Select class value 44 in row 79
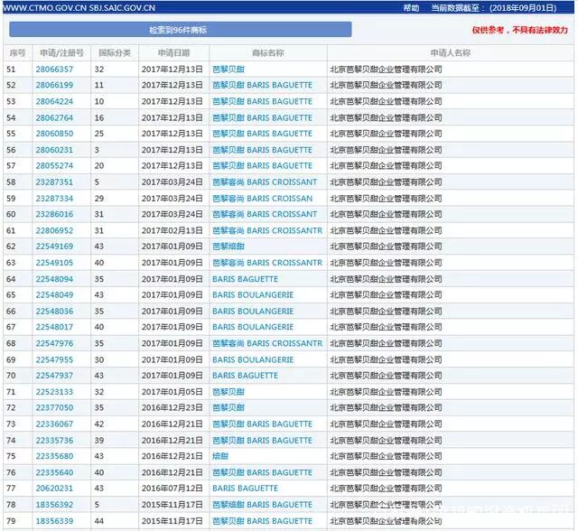The width and height of the screenshot is (578, 531). (x=99, y=521)
